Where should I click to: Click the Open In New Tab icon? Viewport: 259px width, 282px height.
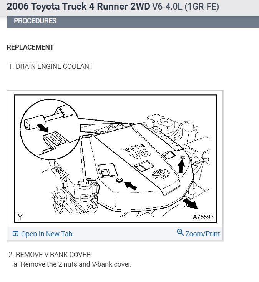click(15, 234)
